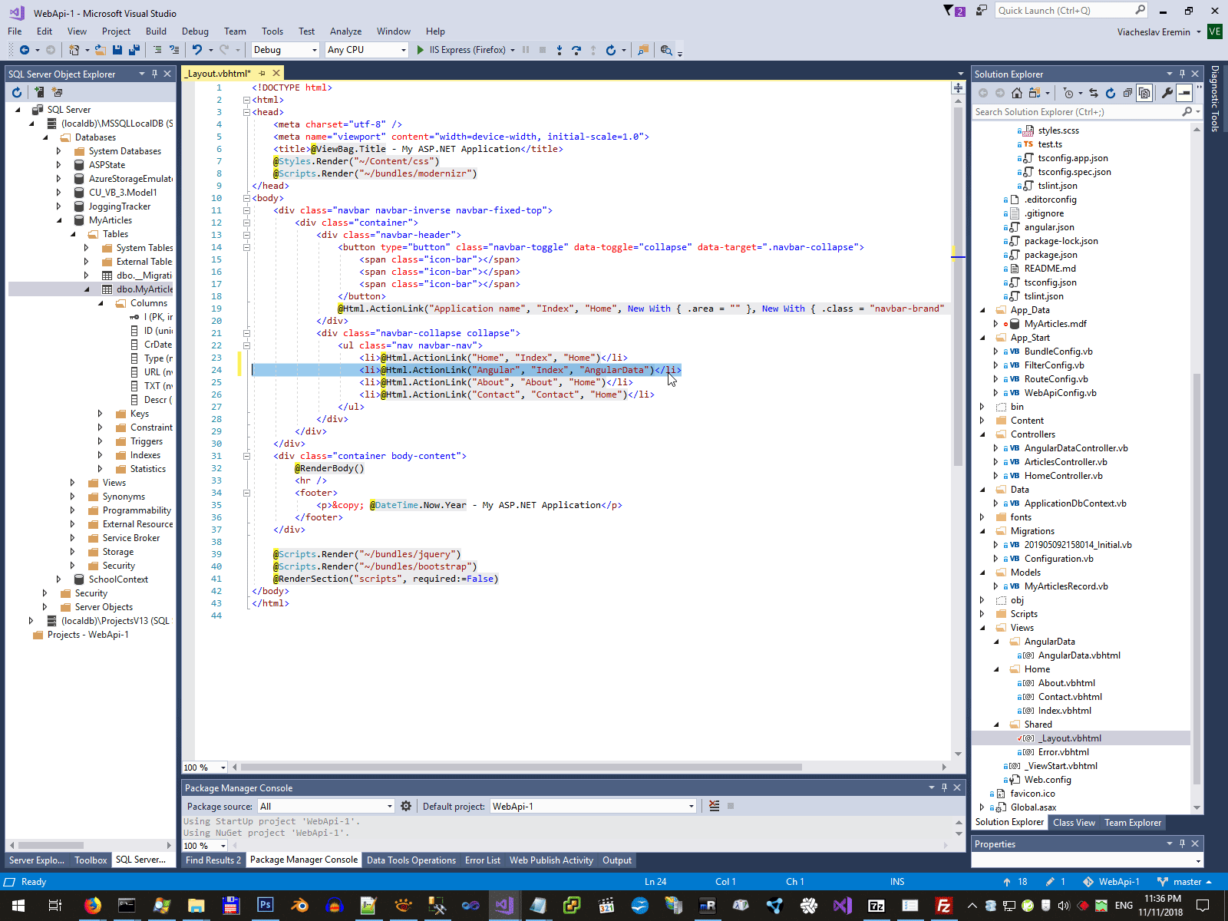Switch to the Error List tab

(x=482, y=860)
